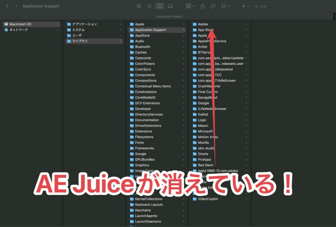Select the column view button
Screen dimensions: 336x227
pyautogui.click(x=160, y=6)
